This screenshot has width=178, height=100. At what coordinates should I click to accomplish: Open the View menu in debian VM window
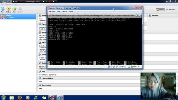coord(58,12)
